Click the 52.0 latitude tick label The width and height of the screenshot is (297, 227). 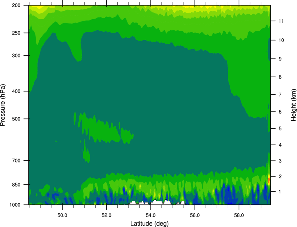coord(107,215)
